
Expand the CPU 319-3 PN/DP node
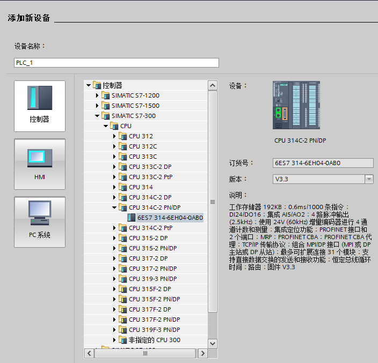114,279
